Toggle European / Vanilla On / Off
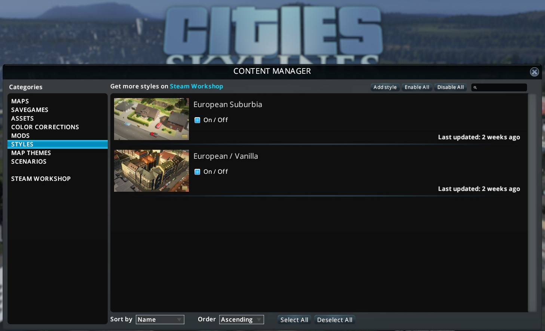This screenshot has width=545, height=331. (197, 171)
